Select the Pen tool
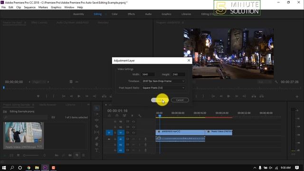Viewport: 304px width, 171px height. pos(97,138)
